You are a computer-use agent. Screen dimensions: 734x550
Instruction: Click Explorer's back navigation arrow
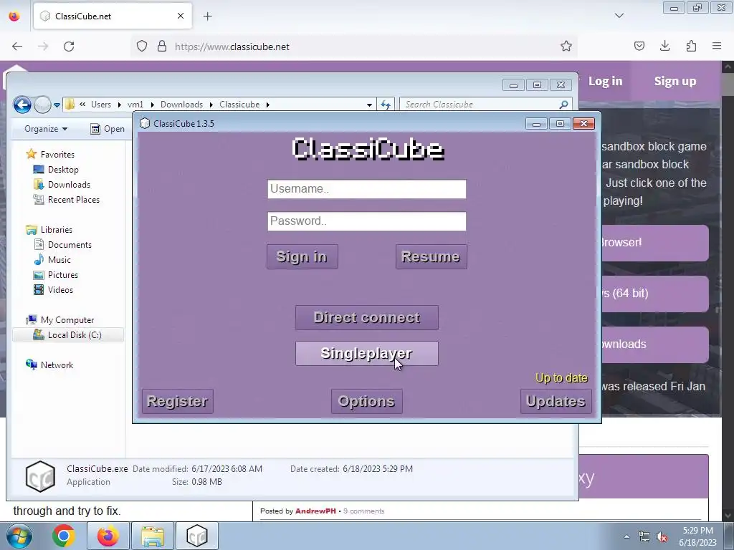click(22, 105)
